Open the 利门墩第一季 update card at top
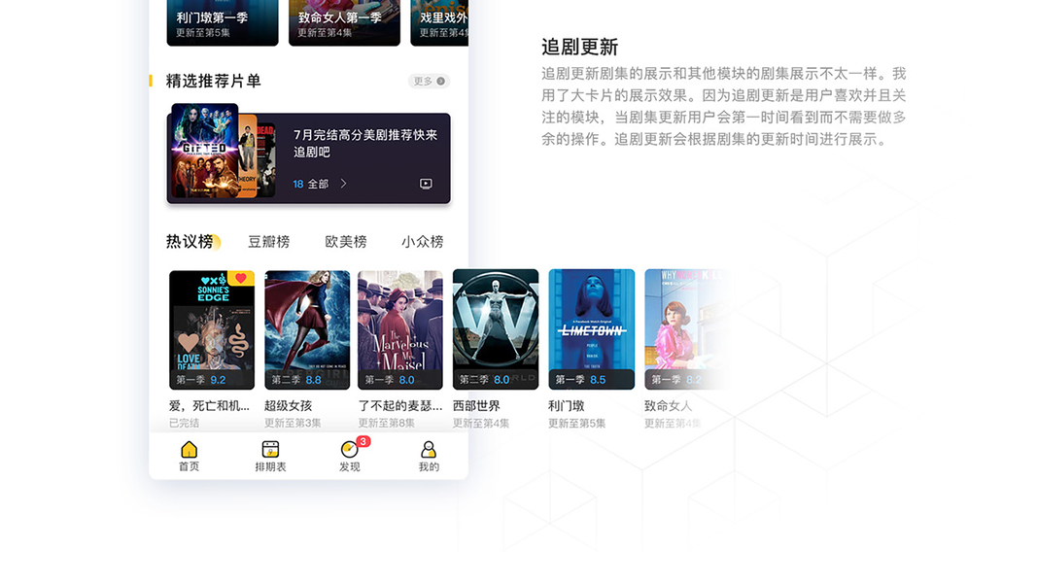Screen dimensions: 1037x583 point(223,23)
